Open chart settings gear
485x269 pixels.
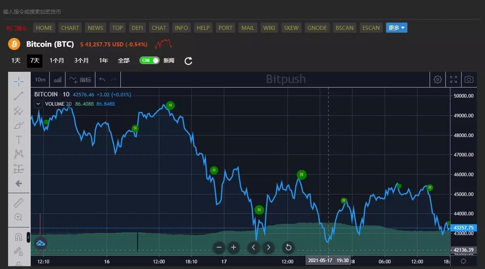[x=437, y=79]
